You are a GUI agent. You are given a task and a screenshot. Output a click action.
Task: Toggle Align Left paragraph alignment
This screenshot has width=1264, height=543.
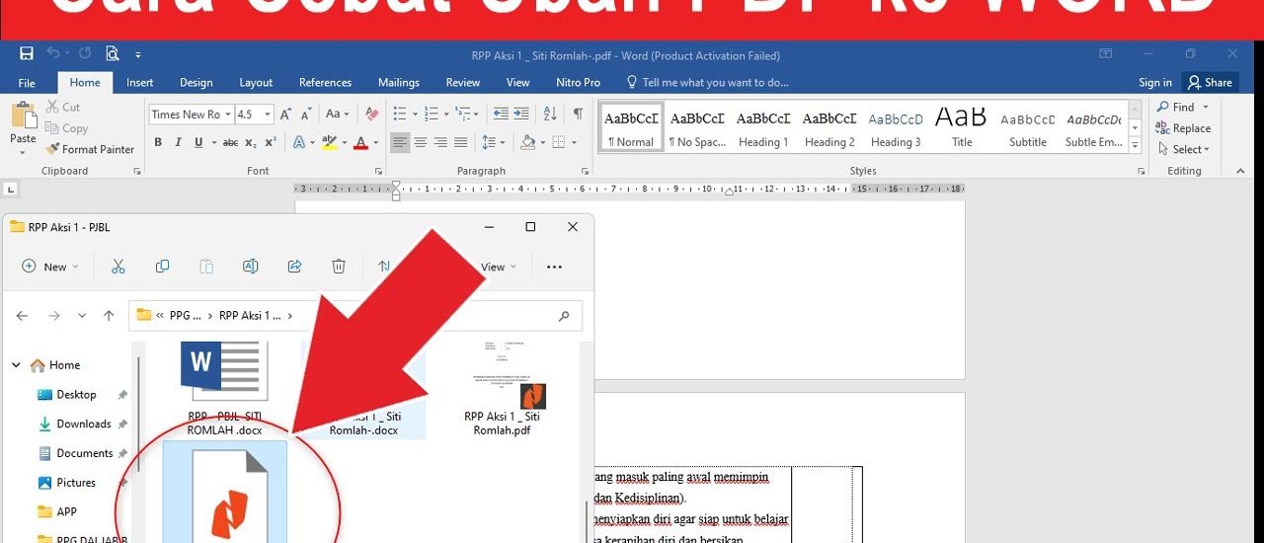click(399, 143)
